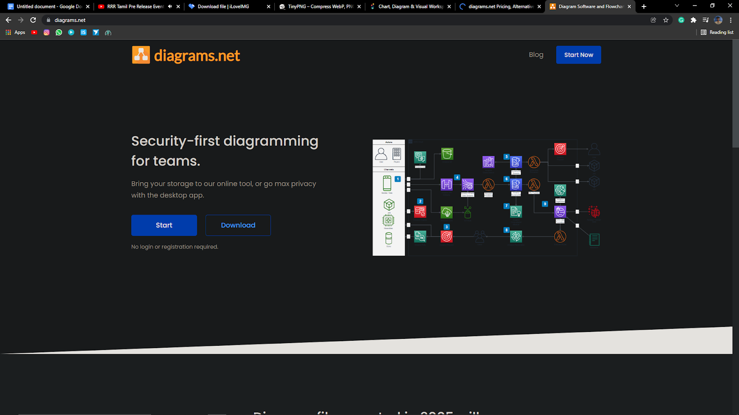Open the media controls icon in toolbar
This screenshot has width=739, height=415.
(705, 20)
